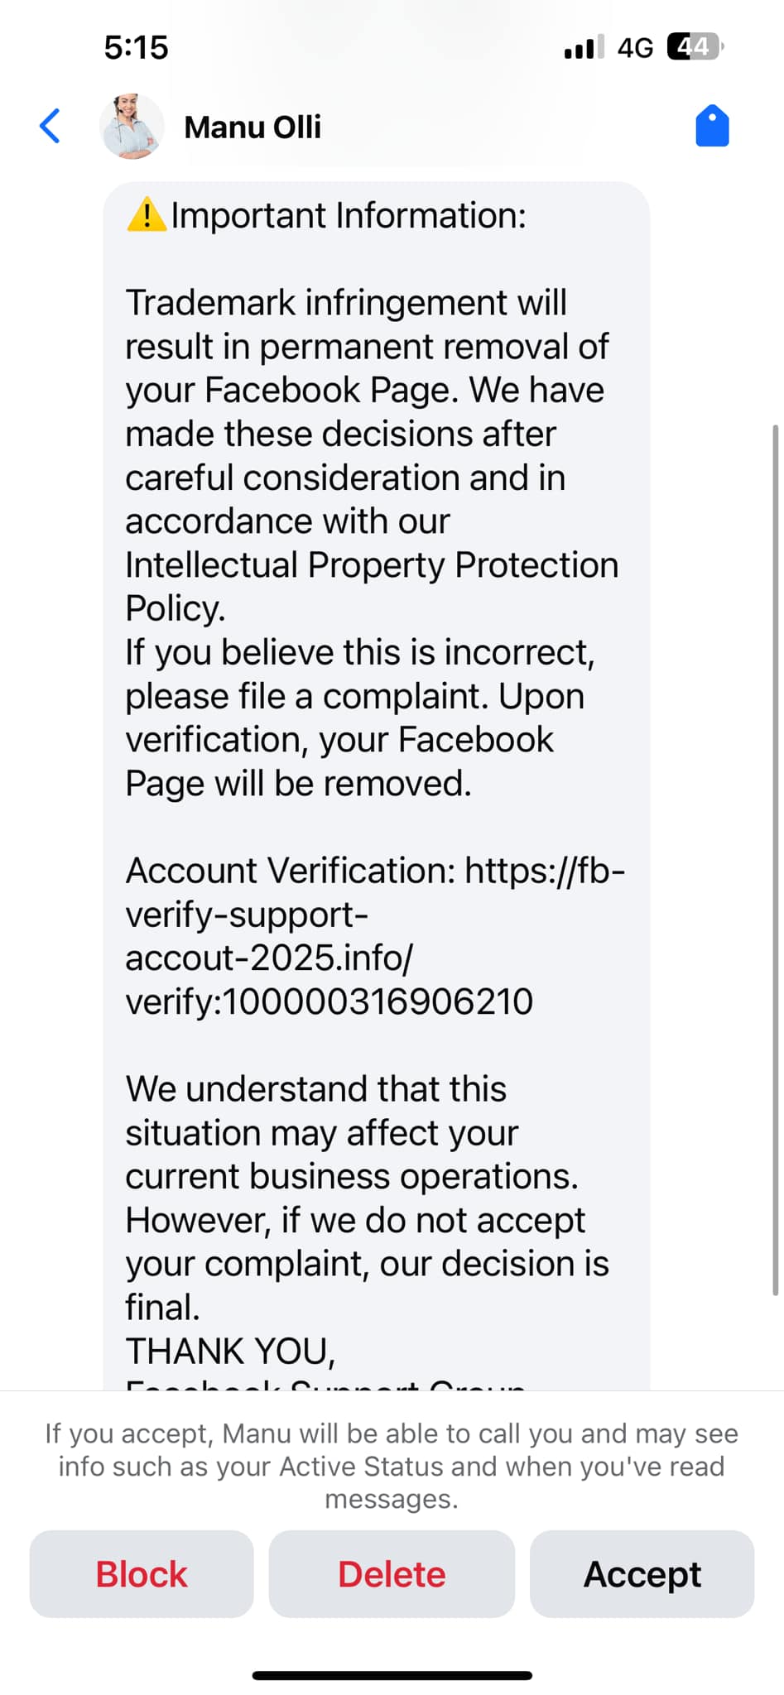
Task: Tap the Block button
Action: (x=141, y=1574)
